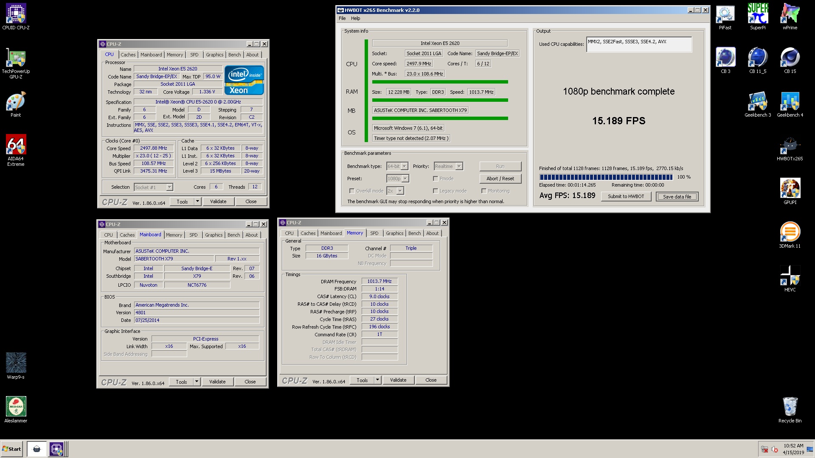Image resolution: width=815 pixels, height=458 pixels.
Task: Click Validate in top CPU-Z window
Action: click(x=218, y=201)
